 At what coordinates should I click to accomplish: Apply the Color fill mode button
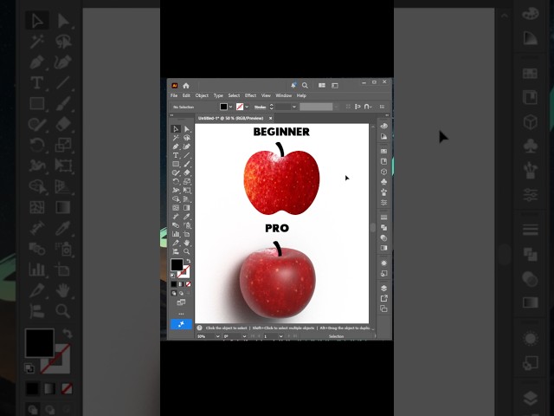point(173,284)
